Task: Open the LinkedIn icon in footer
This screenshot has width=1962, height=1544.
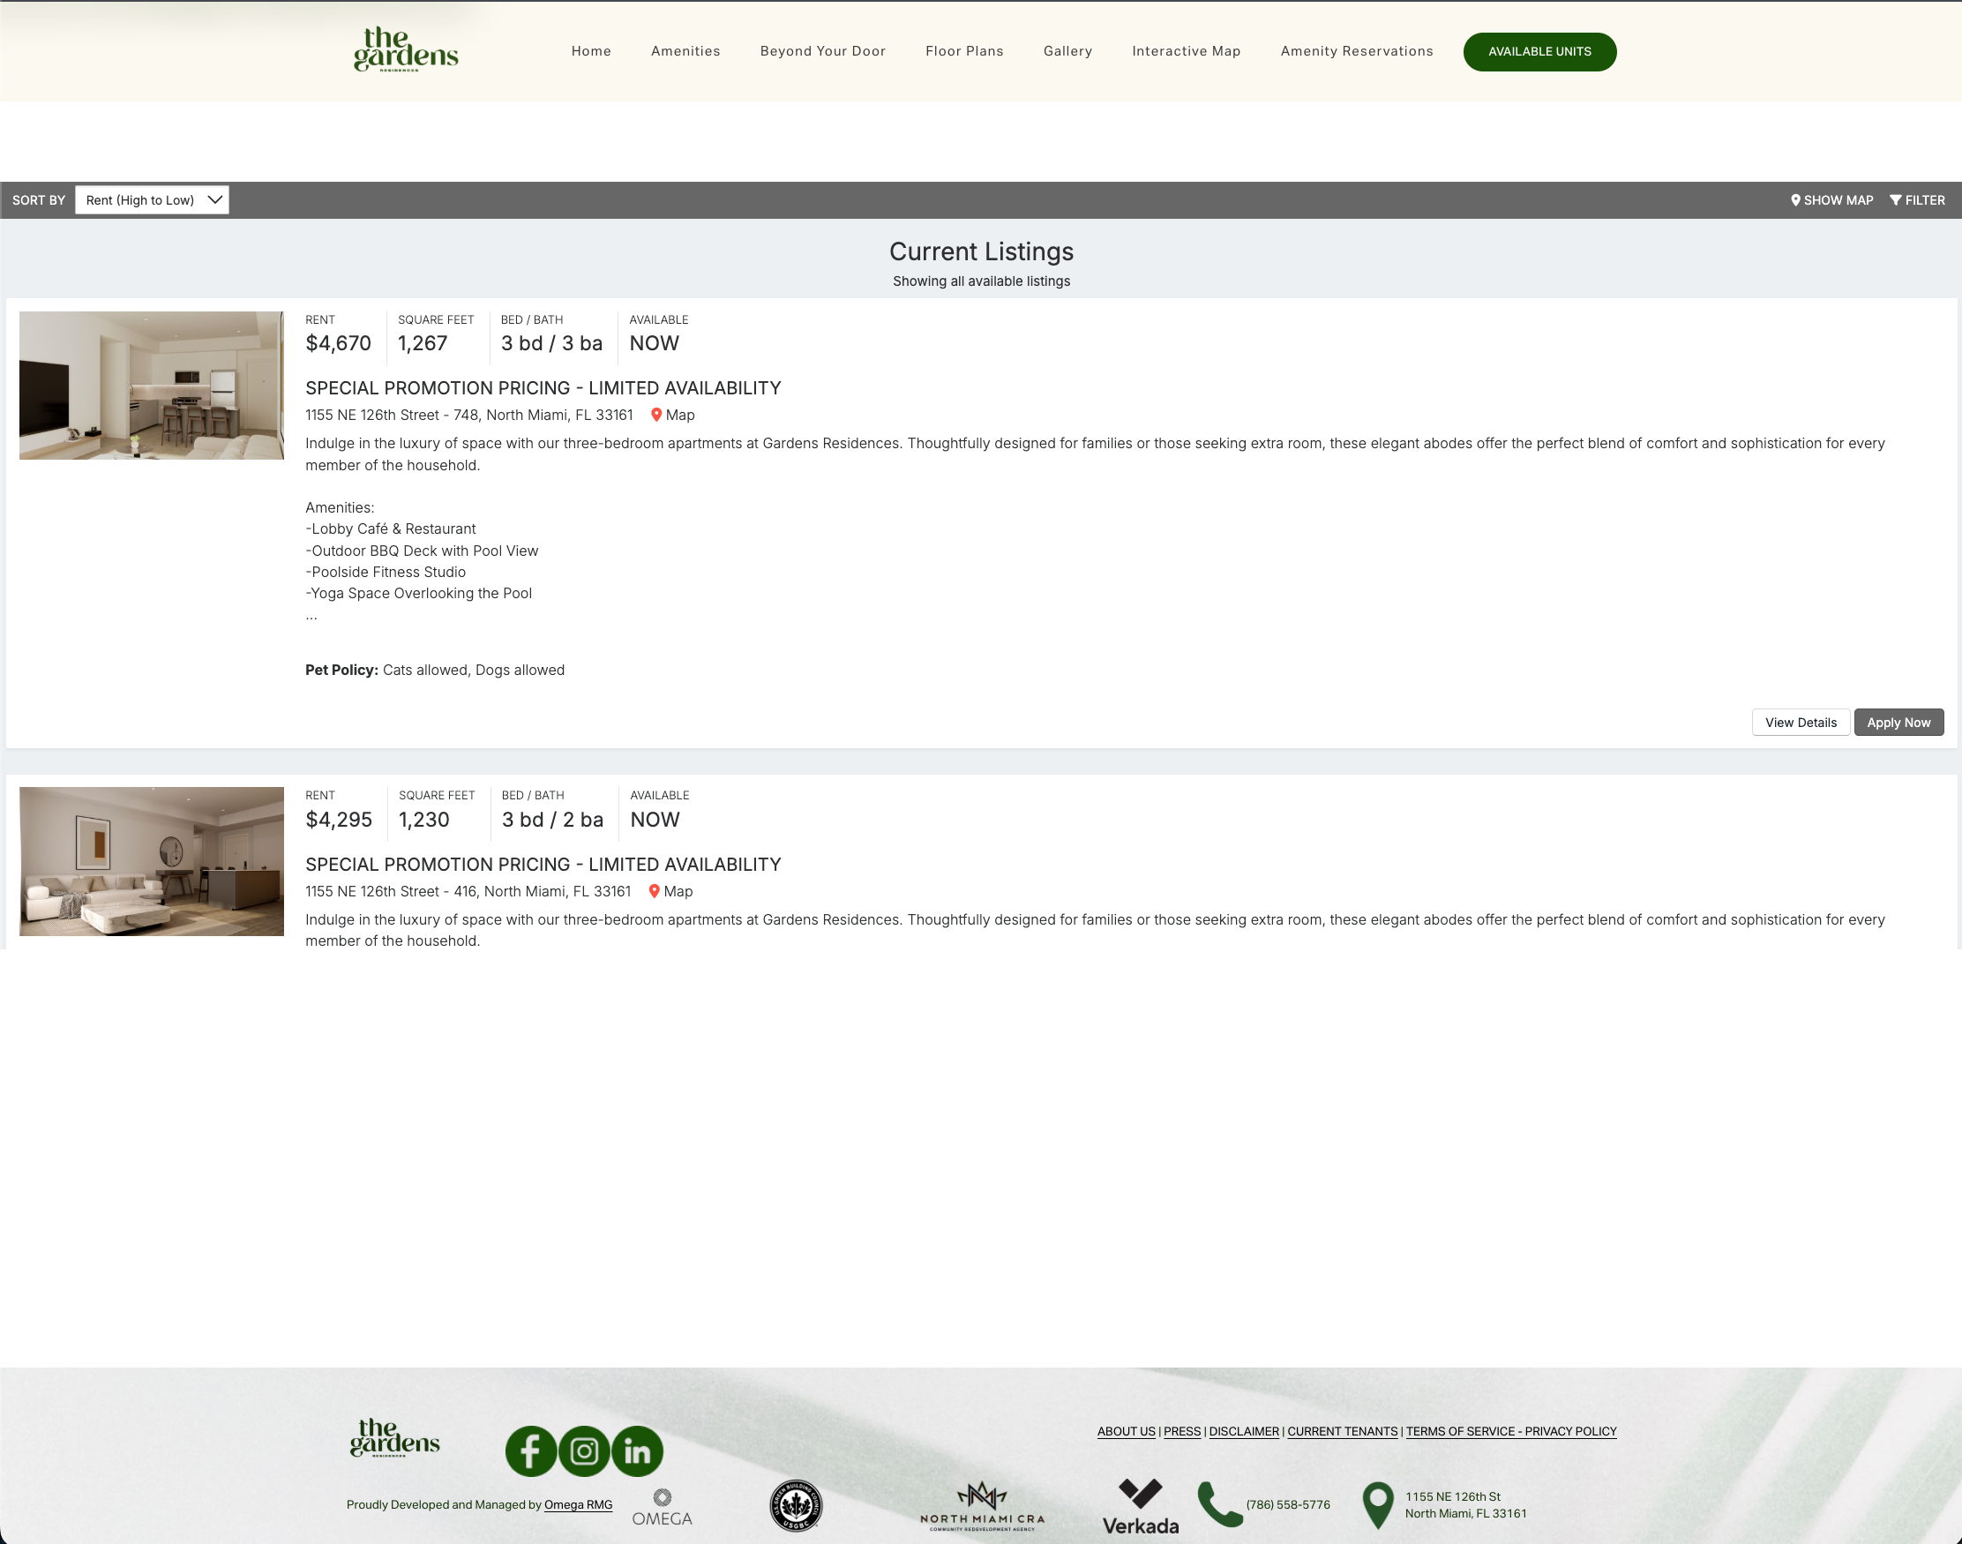Action: click(x=637, y=1450)
